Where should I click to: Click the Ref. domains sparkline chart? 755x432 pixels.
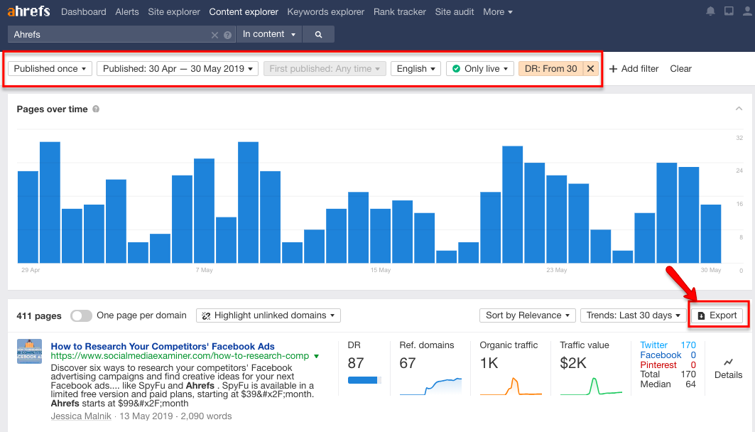pyautogui.click(x=430, y=387)
